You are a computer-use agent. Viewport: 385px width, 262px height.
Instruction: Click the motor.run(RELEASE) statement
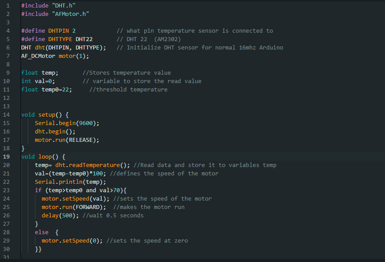coord(66,140)
